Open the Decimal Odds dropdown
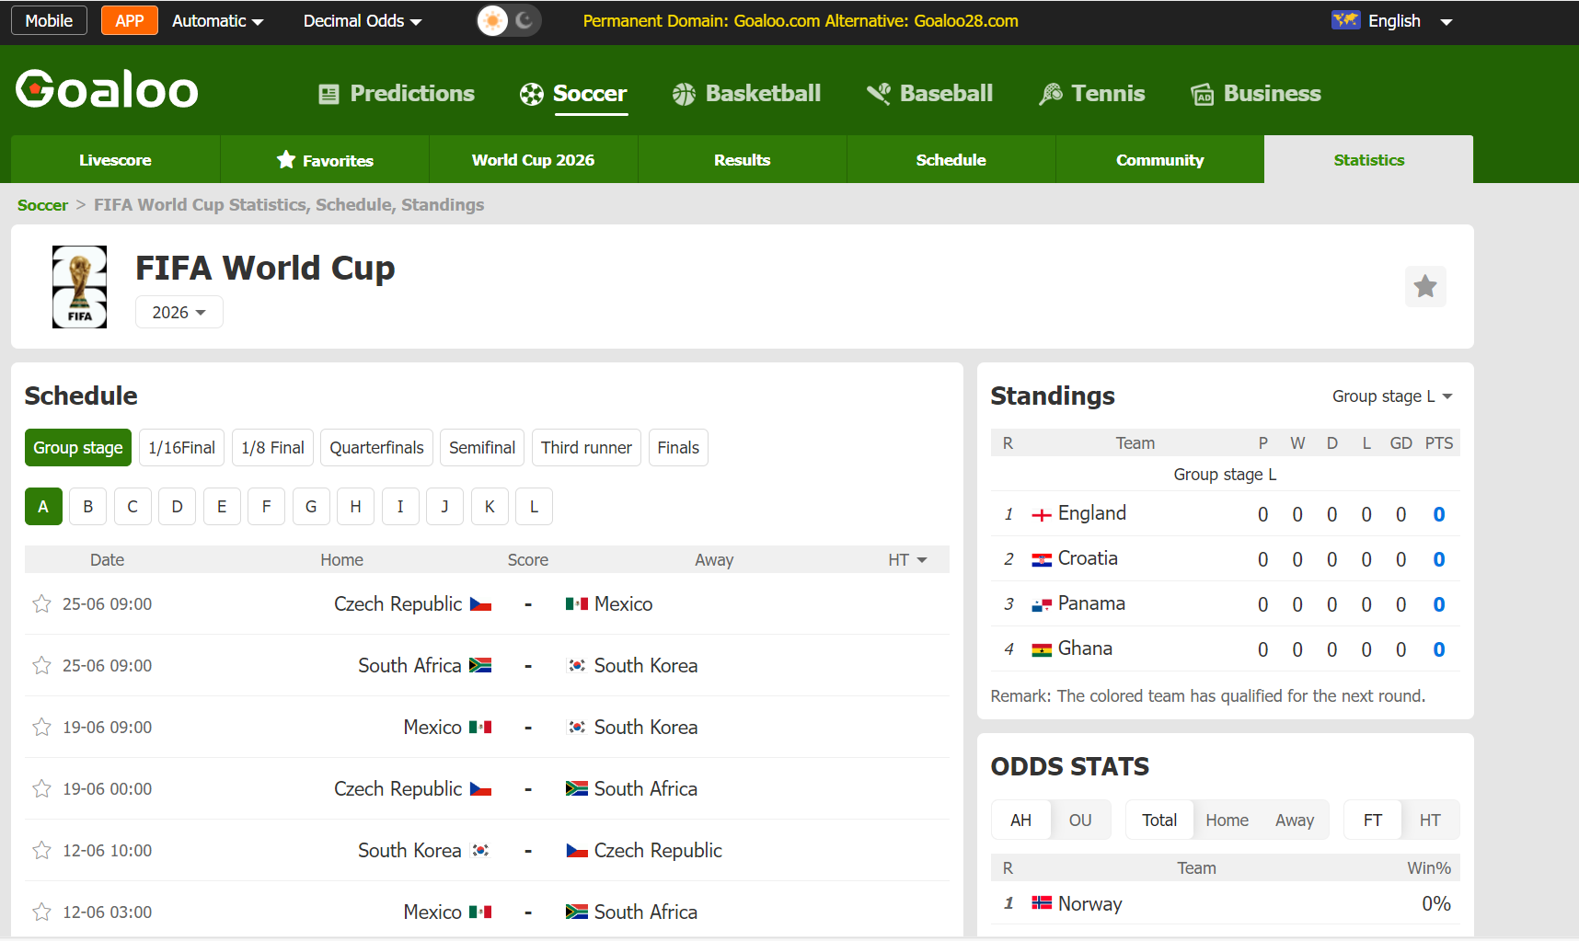 (x=361, y=20)
